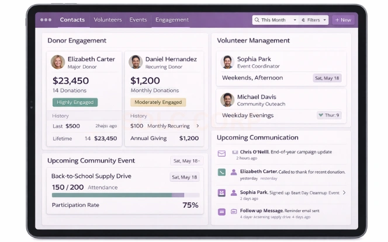Open Back-to-School Supply Drive event

(91, 176)
